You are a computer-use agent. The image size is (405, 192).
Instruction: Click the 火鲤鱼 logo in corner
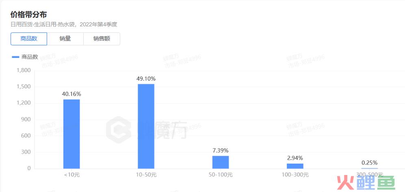pos(366,182)
